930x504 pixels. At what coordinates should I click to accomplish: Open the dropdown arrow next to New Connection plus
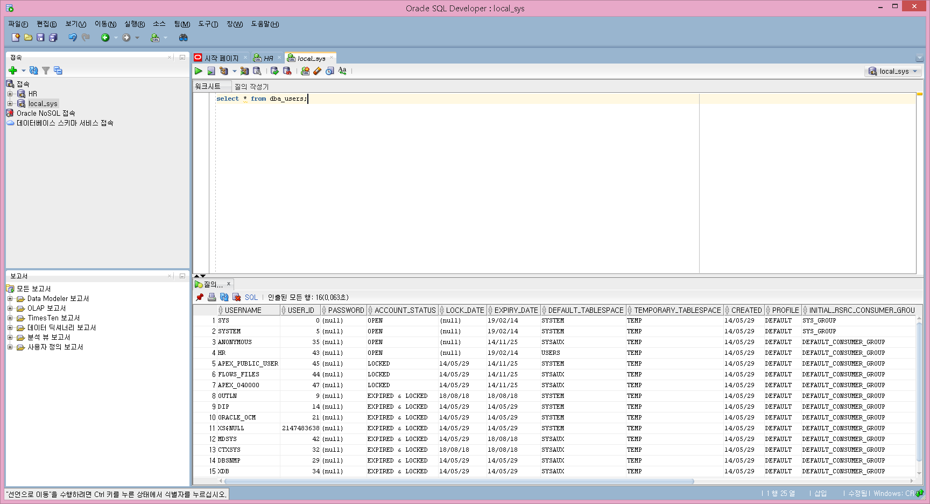24,71
